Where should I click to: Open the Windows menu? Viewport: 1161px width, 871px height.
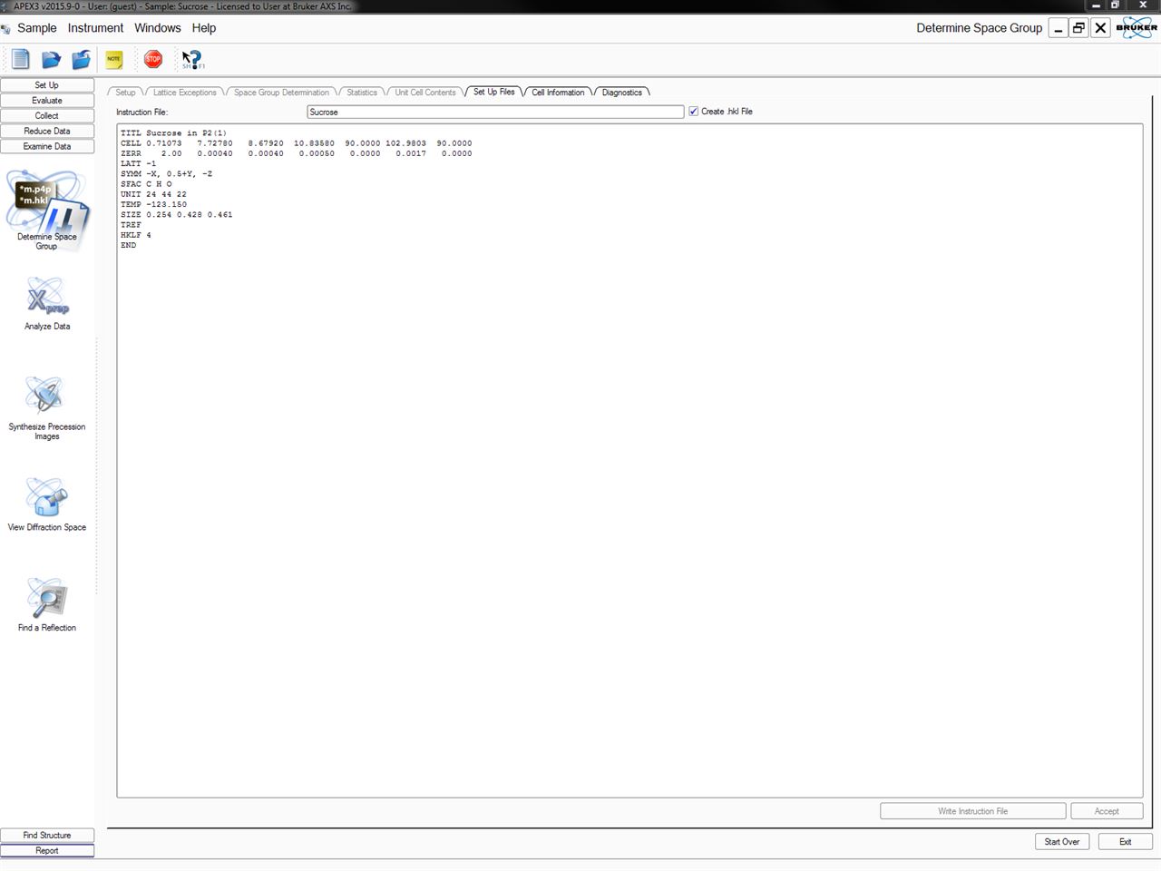tap(158, 28)
